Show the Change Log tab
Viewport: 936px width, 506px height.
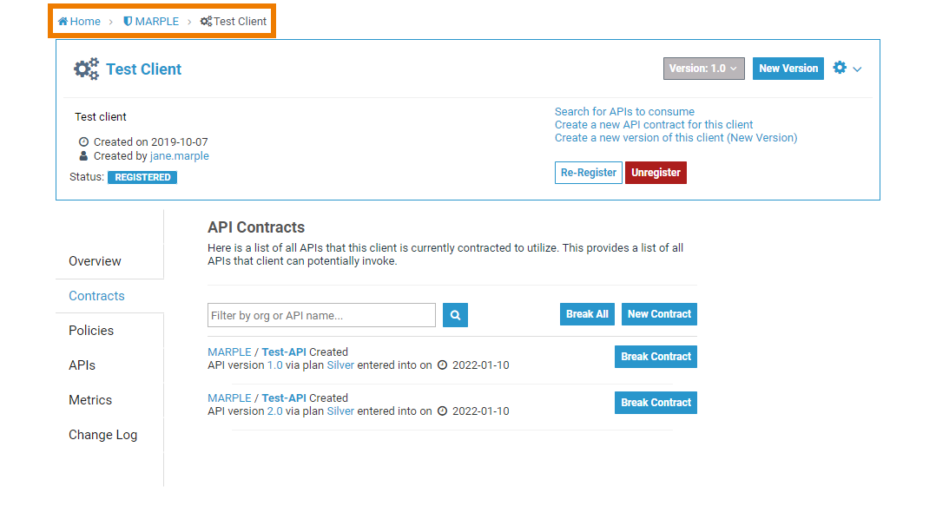pos(102,434)
